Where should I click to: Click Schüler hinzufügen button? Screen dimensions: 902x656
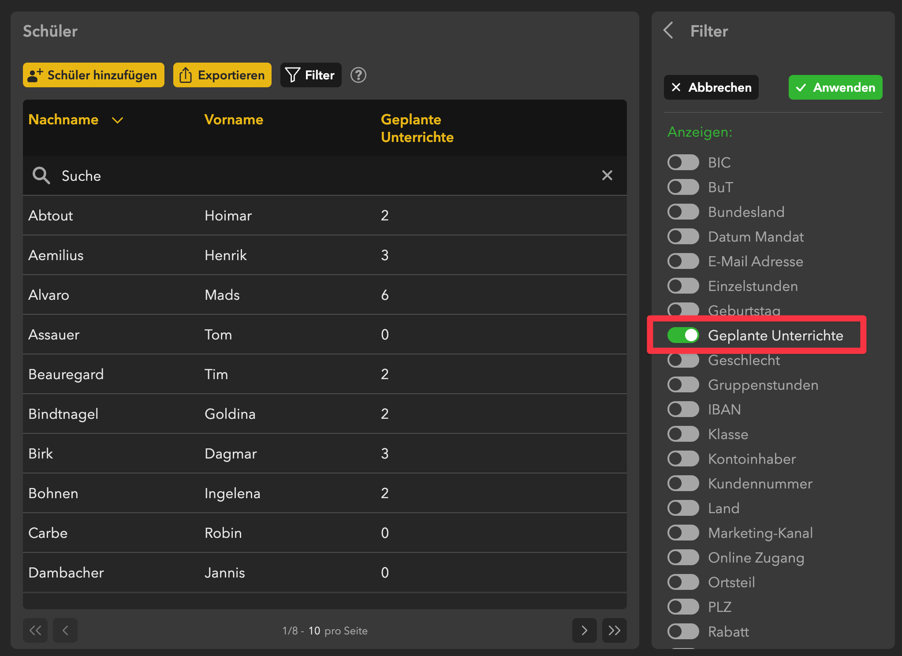(x=93, y=75)
